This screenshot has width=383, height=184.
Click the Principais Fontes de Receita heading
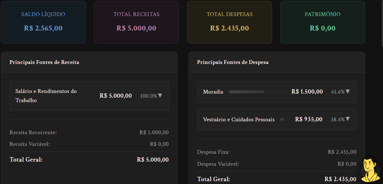pos(44,62)
